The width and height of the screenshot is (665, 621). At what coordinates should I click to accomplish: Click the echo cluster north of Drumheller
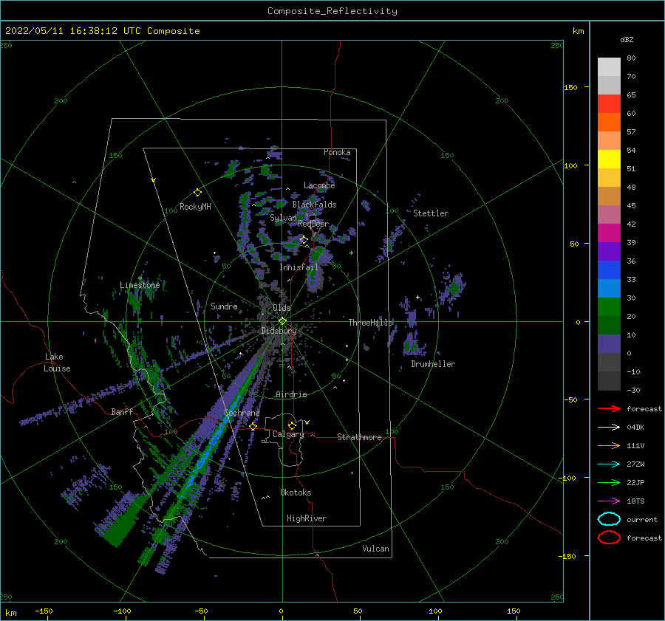click(412, 344)
